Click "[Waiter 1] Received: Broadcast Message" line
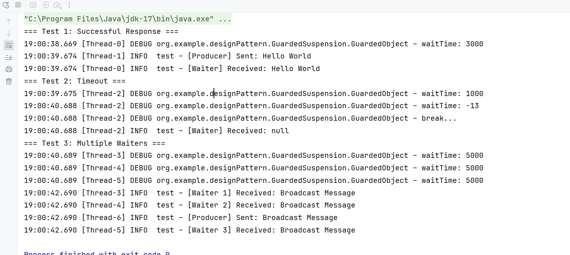This screenshot has height=255, width=570. [x=190, y=193]
